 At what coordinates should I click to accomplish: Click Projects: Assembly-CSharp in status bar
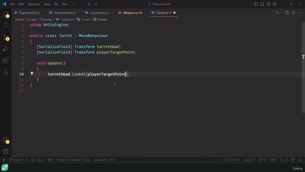[74, 160]
